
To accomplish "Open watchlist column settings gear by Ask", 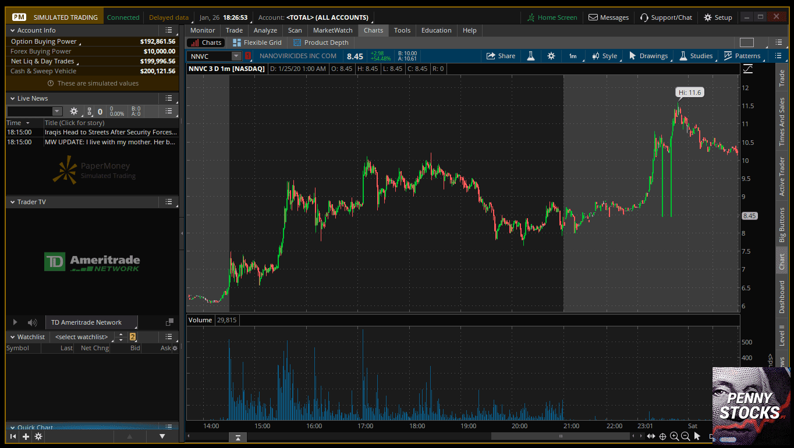I will pos(175,348).
